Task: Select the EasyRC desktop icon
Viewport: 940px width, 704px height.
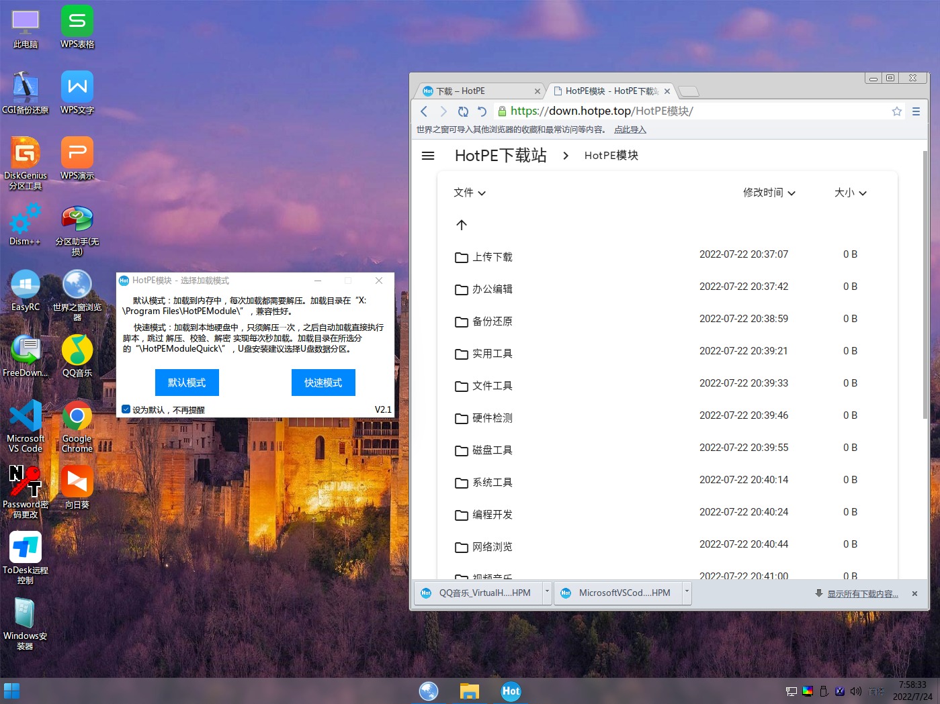Action: coord(26,291)
